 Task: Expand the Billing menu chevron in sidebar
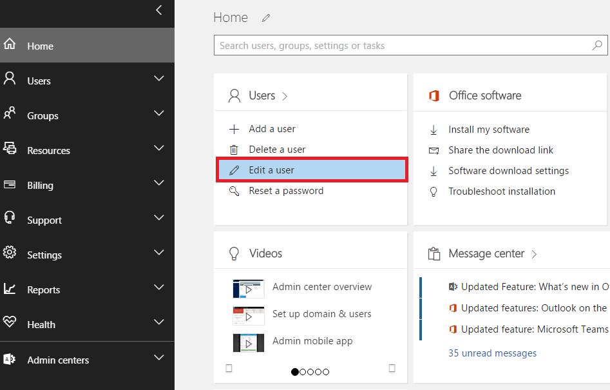(158, 182)
